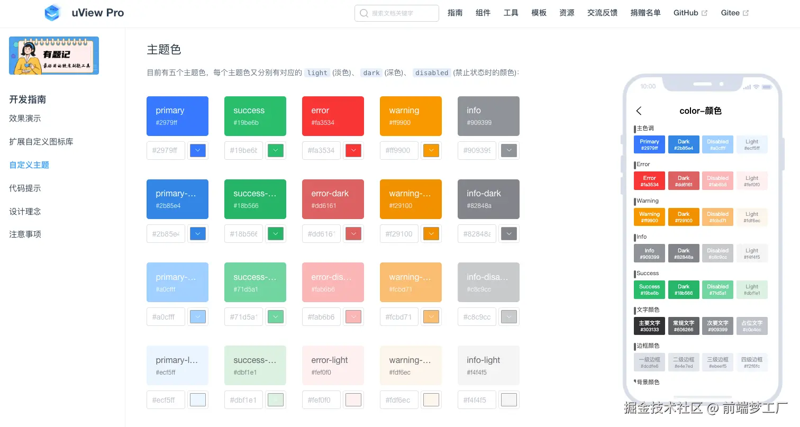Open the info-disabled #c8c9cc color picker
Image resolution: width=800 pixels, height=427 pixels.
click(509, 317)
